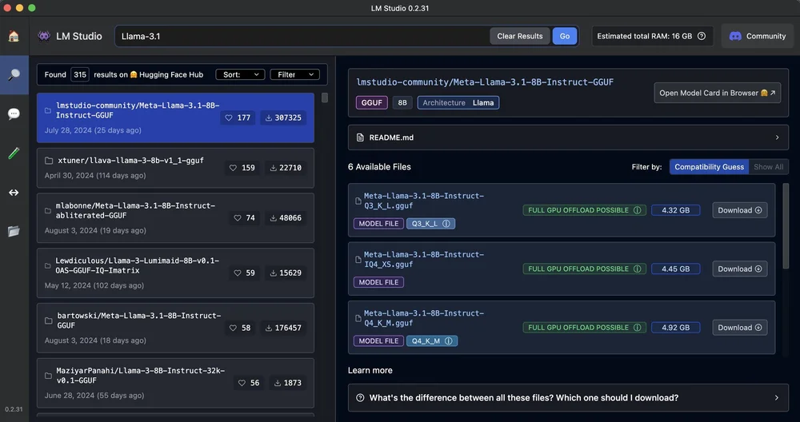Open the Playground pencil sidebar icon
Screen dimensions: 800x422
[14, 153]
